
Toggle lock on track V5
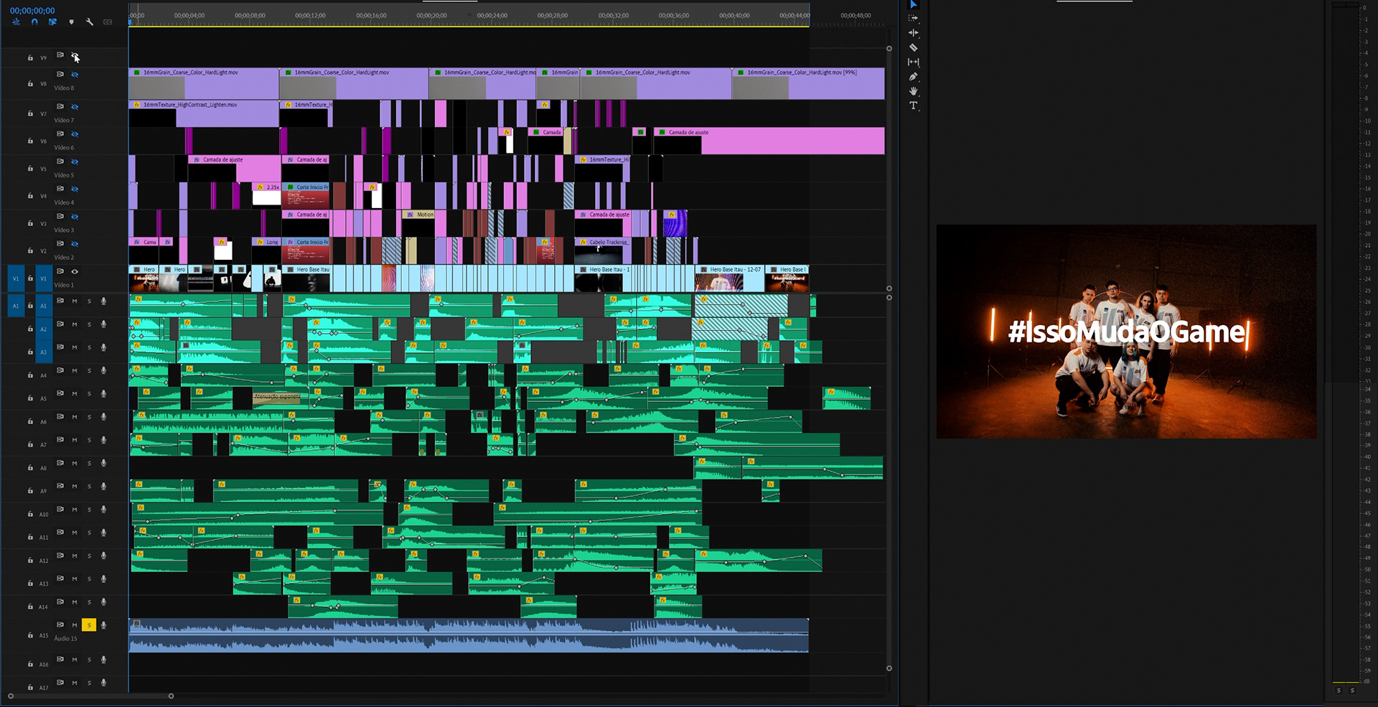click(30, 168)
